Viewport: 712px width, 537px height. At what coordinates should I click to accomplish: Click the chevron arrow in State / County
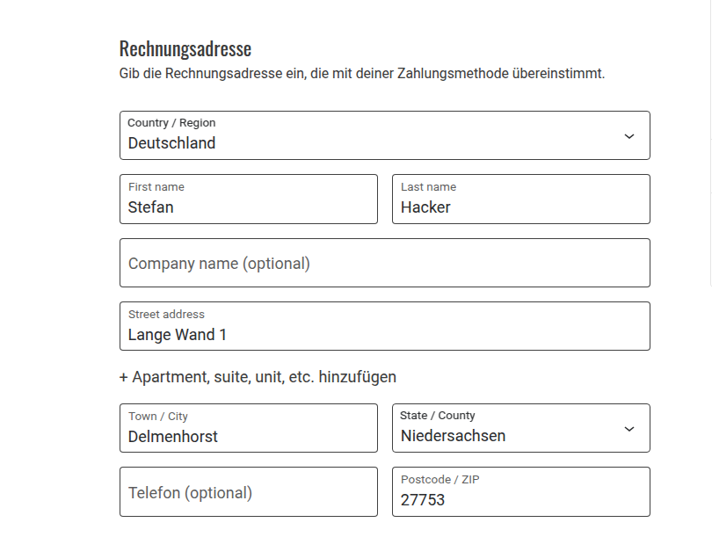click(628, 429)
